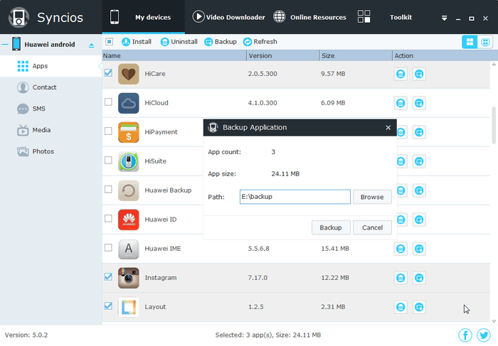This screenshot has height=346, width=498.
Task: Select SMS in the sidebar
Action: [51, 109]
